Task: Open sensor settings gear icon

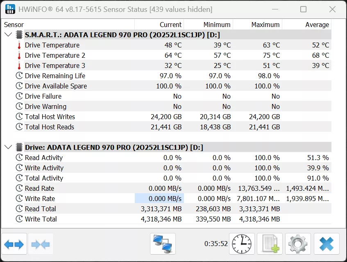Action: [x=298, y=244]
